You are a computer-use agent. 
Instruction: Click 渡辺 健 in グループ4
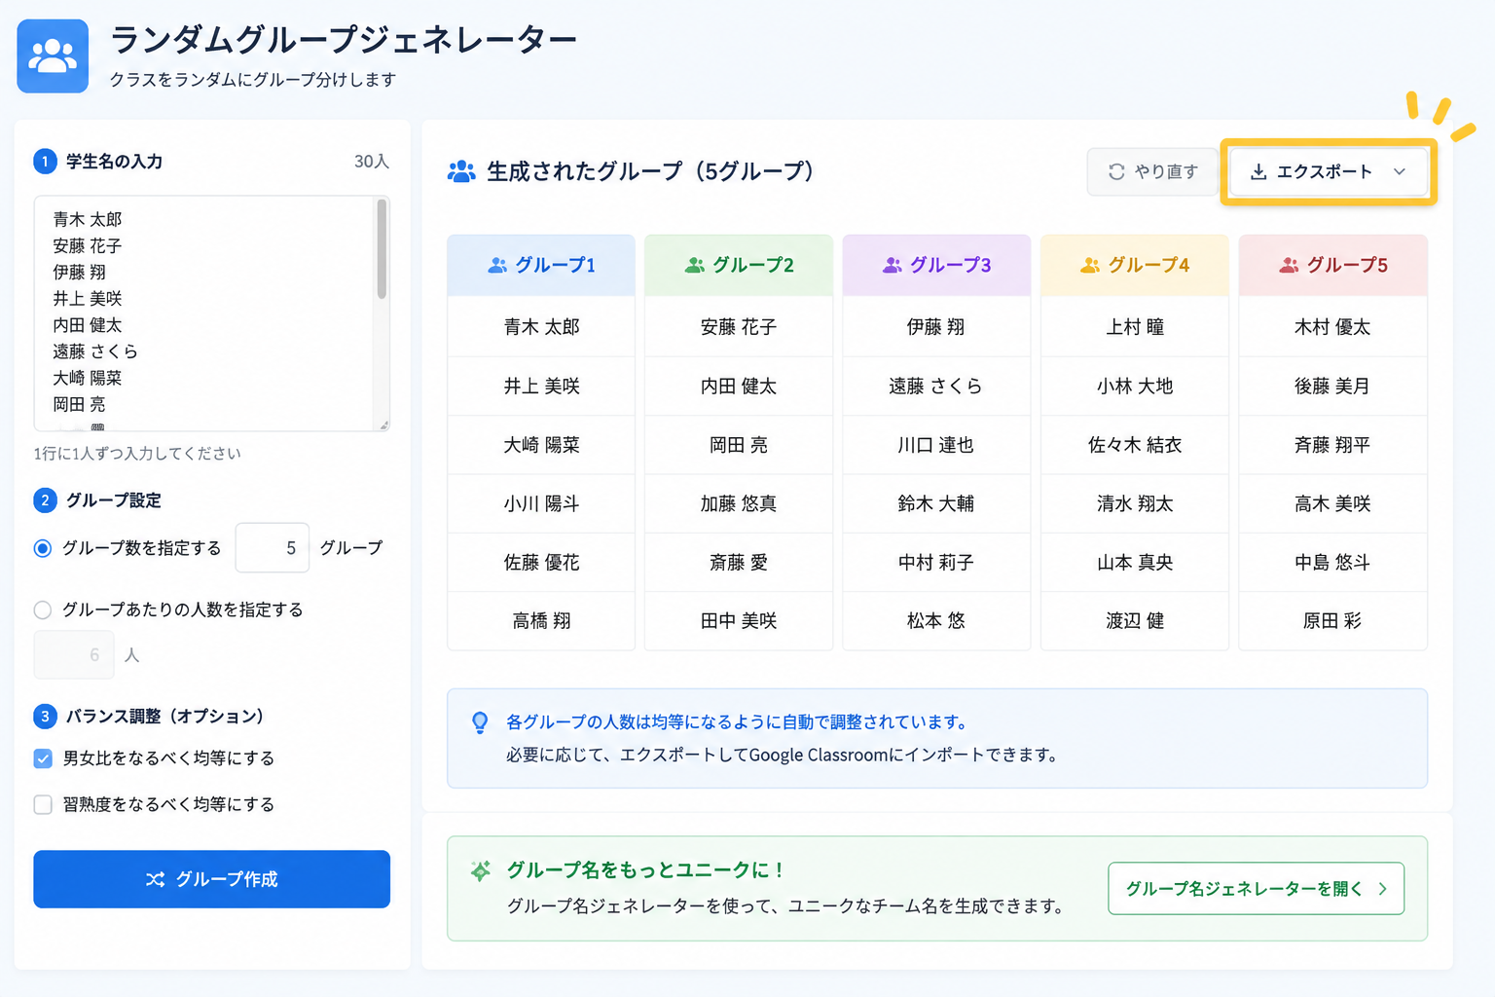coord(1135,621)
